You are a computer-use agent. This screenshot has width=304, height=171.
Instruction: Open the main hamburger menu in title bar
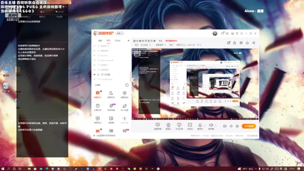pos(242,33)
